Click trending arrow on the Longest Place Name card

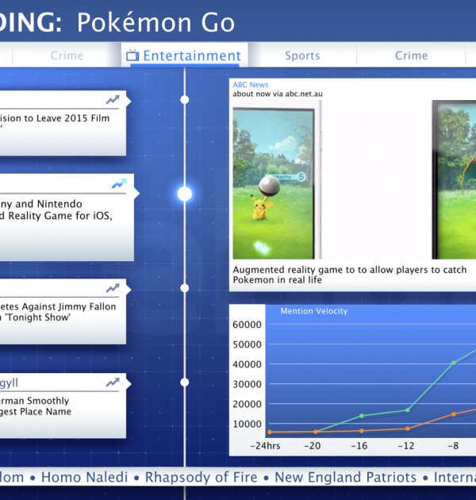(x=113, y=382)
